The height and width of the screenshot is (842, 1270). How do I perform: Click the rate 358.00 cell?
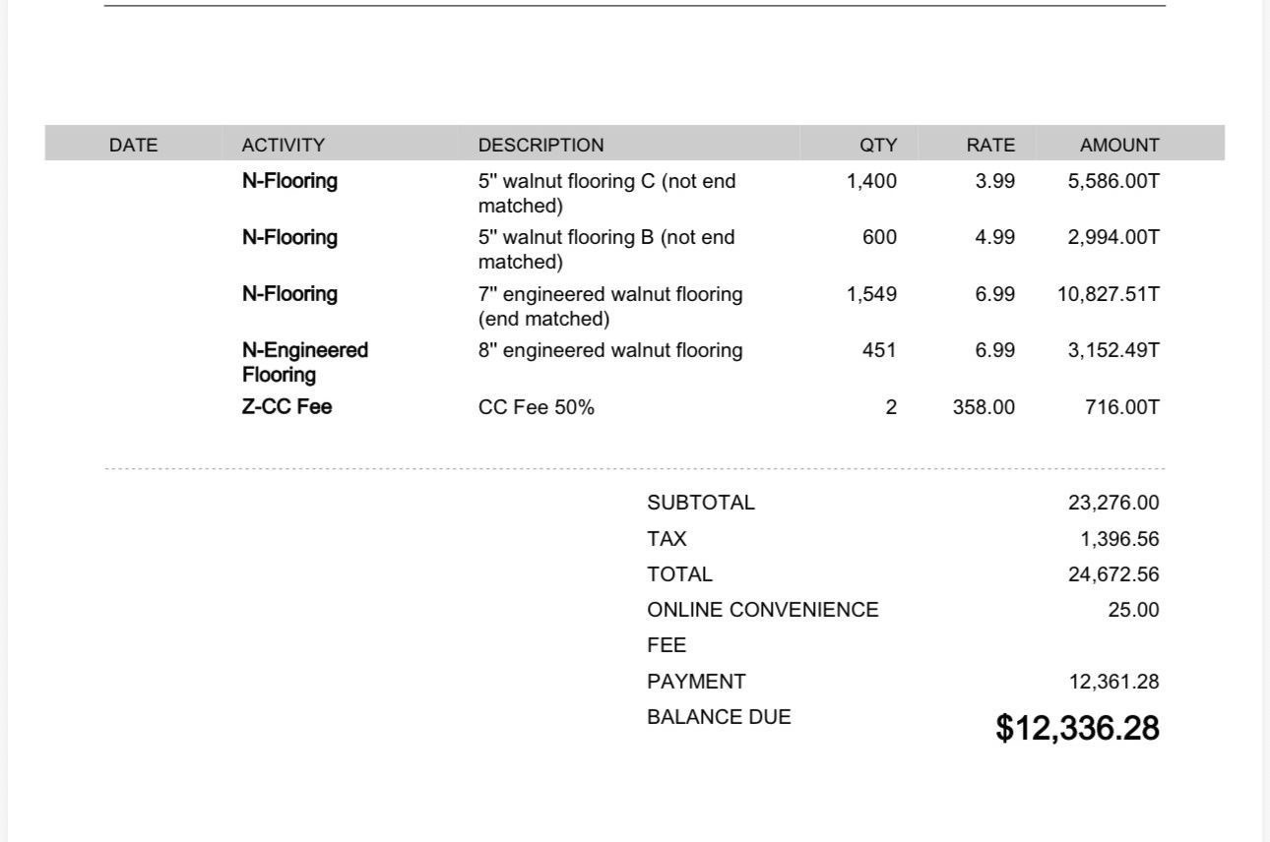984,407
